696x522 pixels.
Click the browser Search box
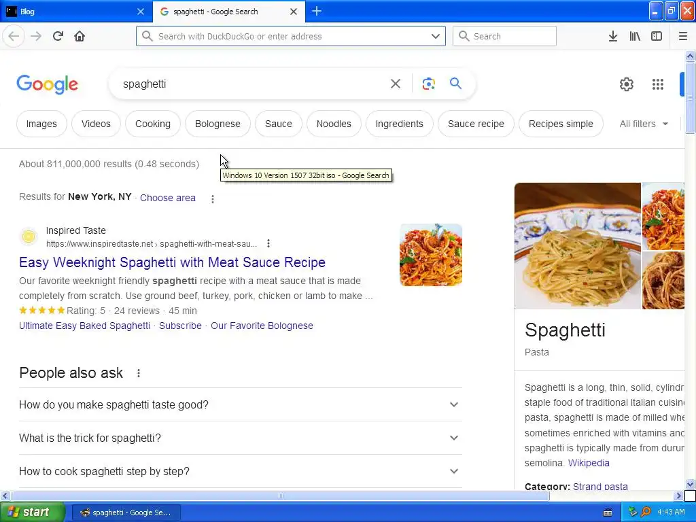504,36
